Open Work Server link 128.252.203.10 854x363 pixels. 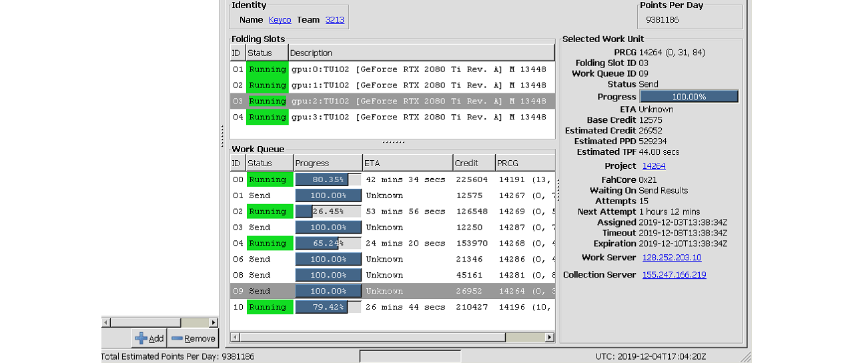click(672, 258)
